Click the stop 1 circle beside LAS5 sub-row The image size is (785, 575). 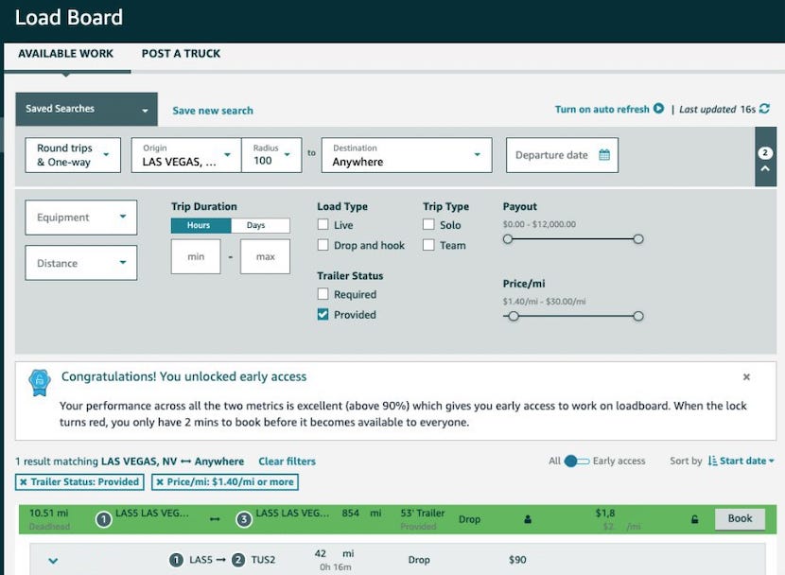[176, 560]
